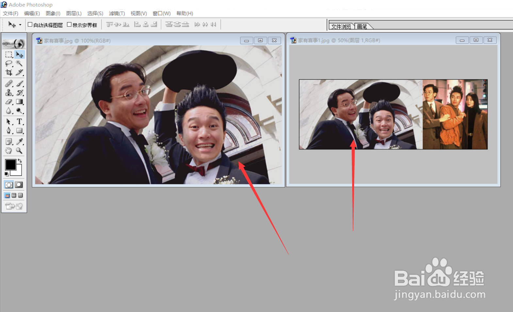
Task: Open the 选择(S) menu
Action: point(95,13)
